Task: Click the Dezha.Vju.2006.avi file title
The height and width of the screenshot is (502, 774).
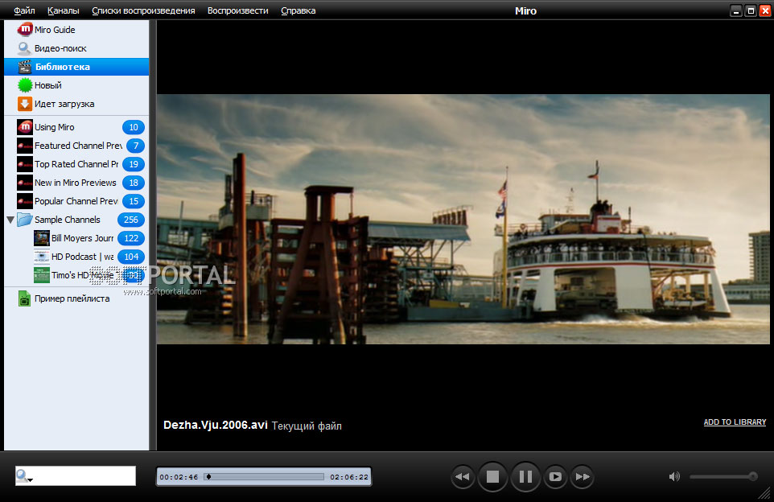Action: [x=215, y=425]
